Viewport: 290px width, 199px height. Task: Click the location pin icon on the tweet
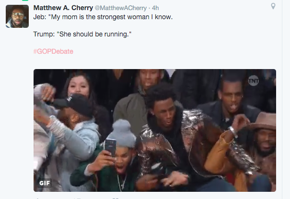click(273, 6)
